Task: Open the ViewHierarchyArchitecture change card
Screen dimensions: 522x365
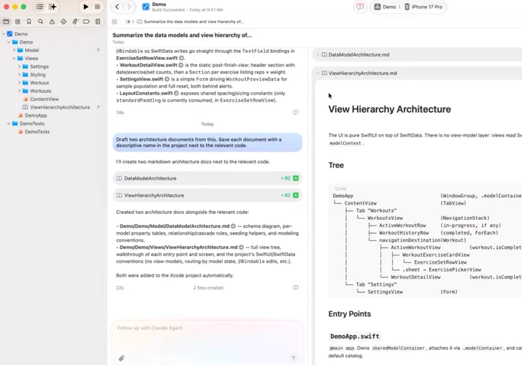Action: point(207,196)
